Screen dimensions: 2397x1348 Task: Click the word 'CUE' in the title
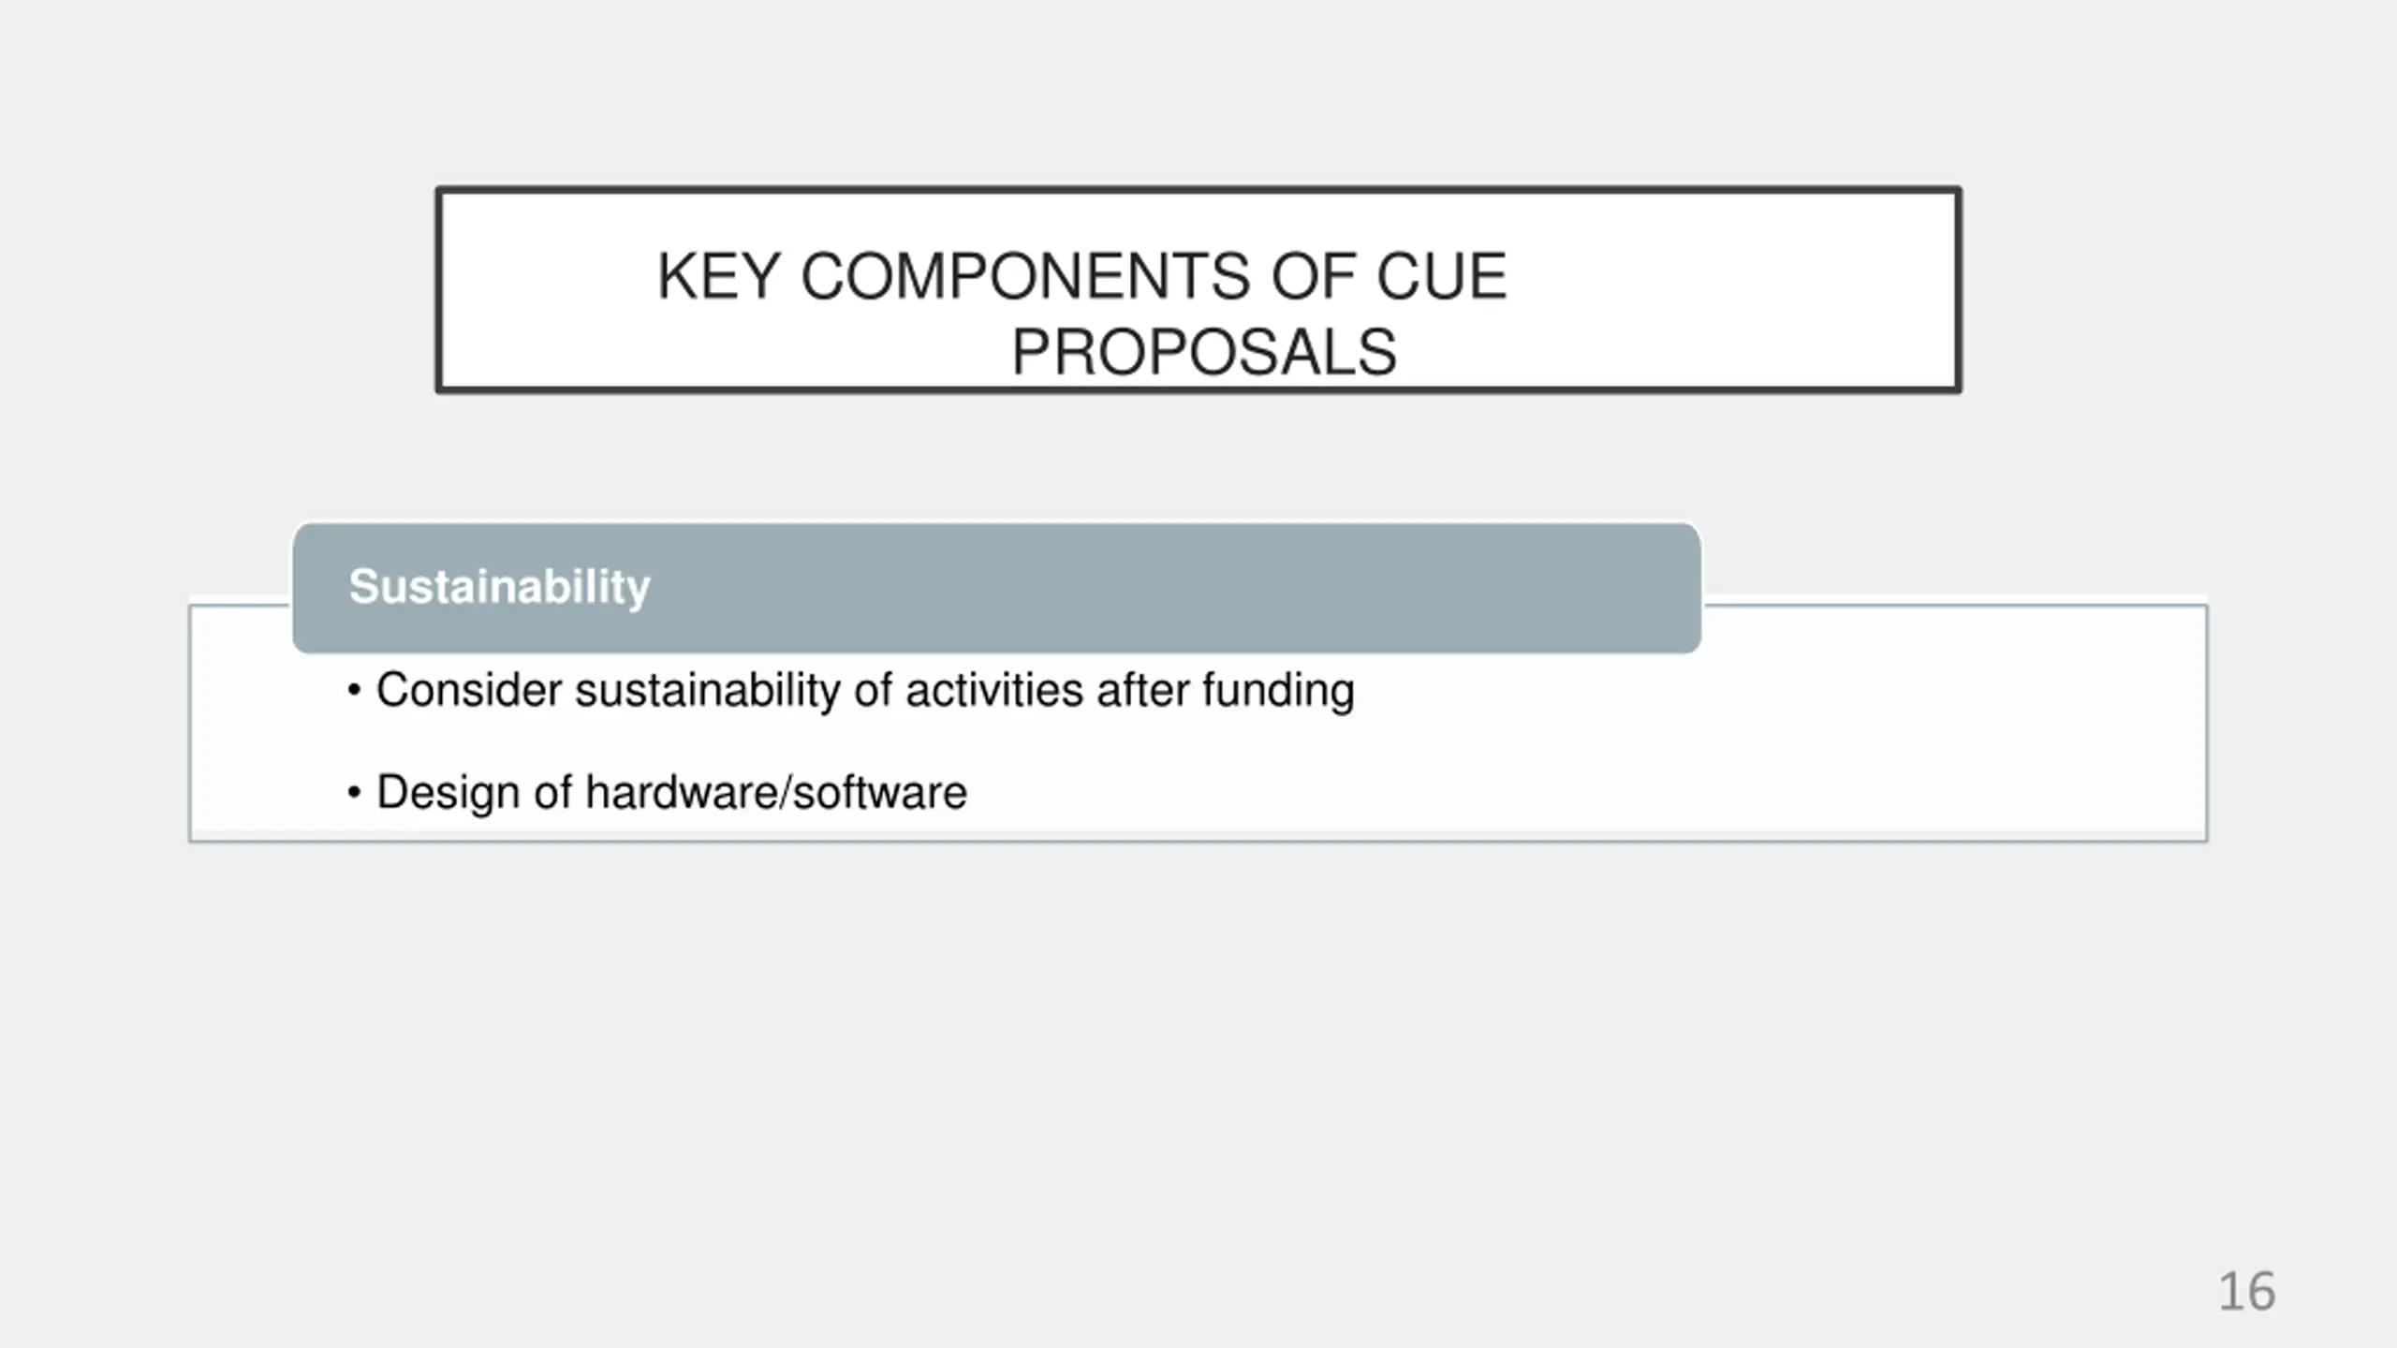1440,277
